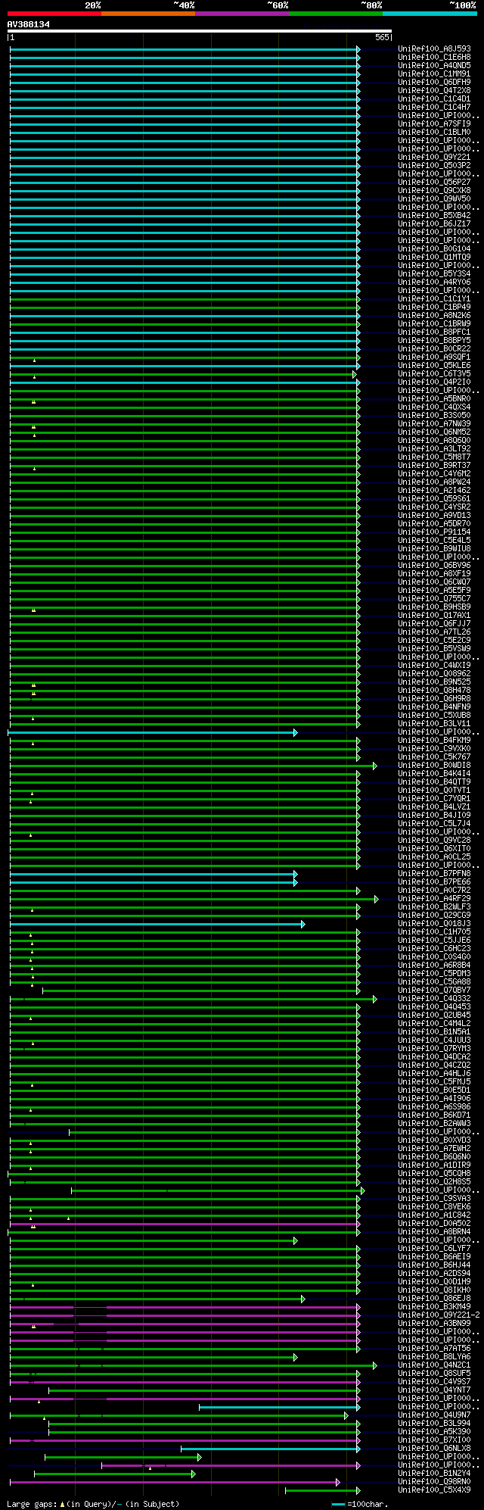The image size is (484, 1510).
Task: Open hit UniRef100_A8J593
Action: point(434,48)
